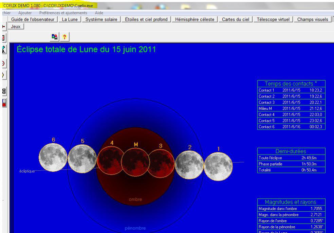Click the 'Magnitudes et rayons' table header
This screenshot has width=334, height=233.
(291, 202)
